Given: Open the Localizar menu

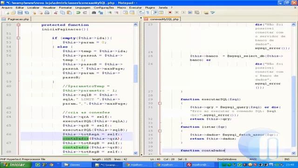Looking at the screenshot, I should click(x=33, y=7).
